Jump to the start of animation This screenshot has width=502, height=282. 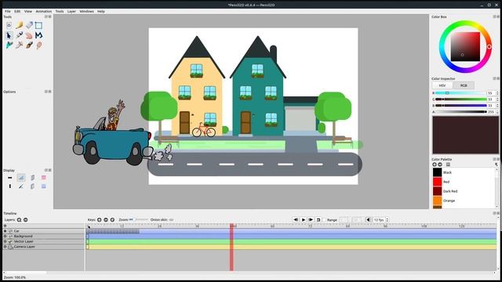click(296, 219)
